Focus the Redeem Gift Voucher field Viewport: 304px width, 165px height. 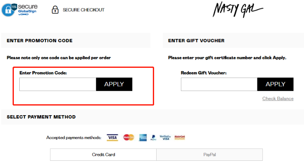[x=219, y=84]
